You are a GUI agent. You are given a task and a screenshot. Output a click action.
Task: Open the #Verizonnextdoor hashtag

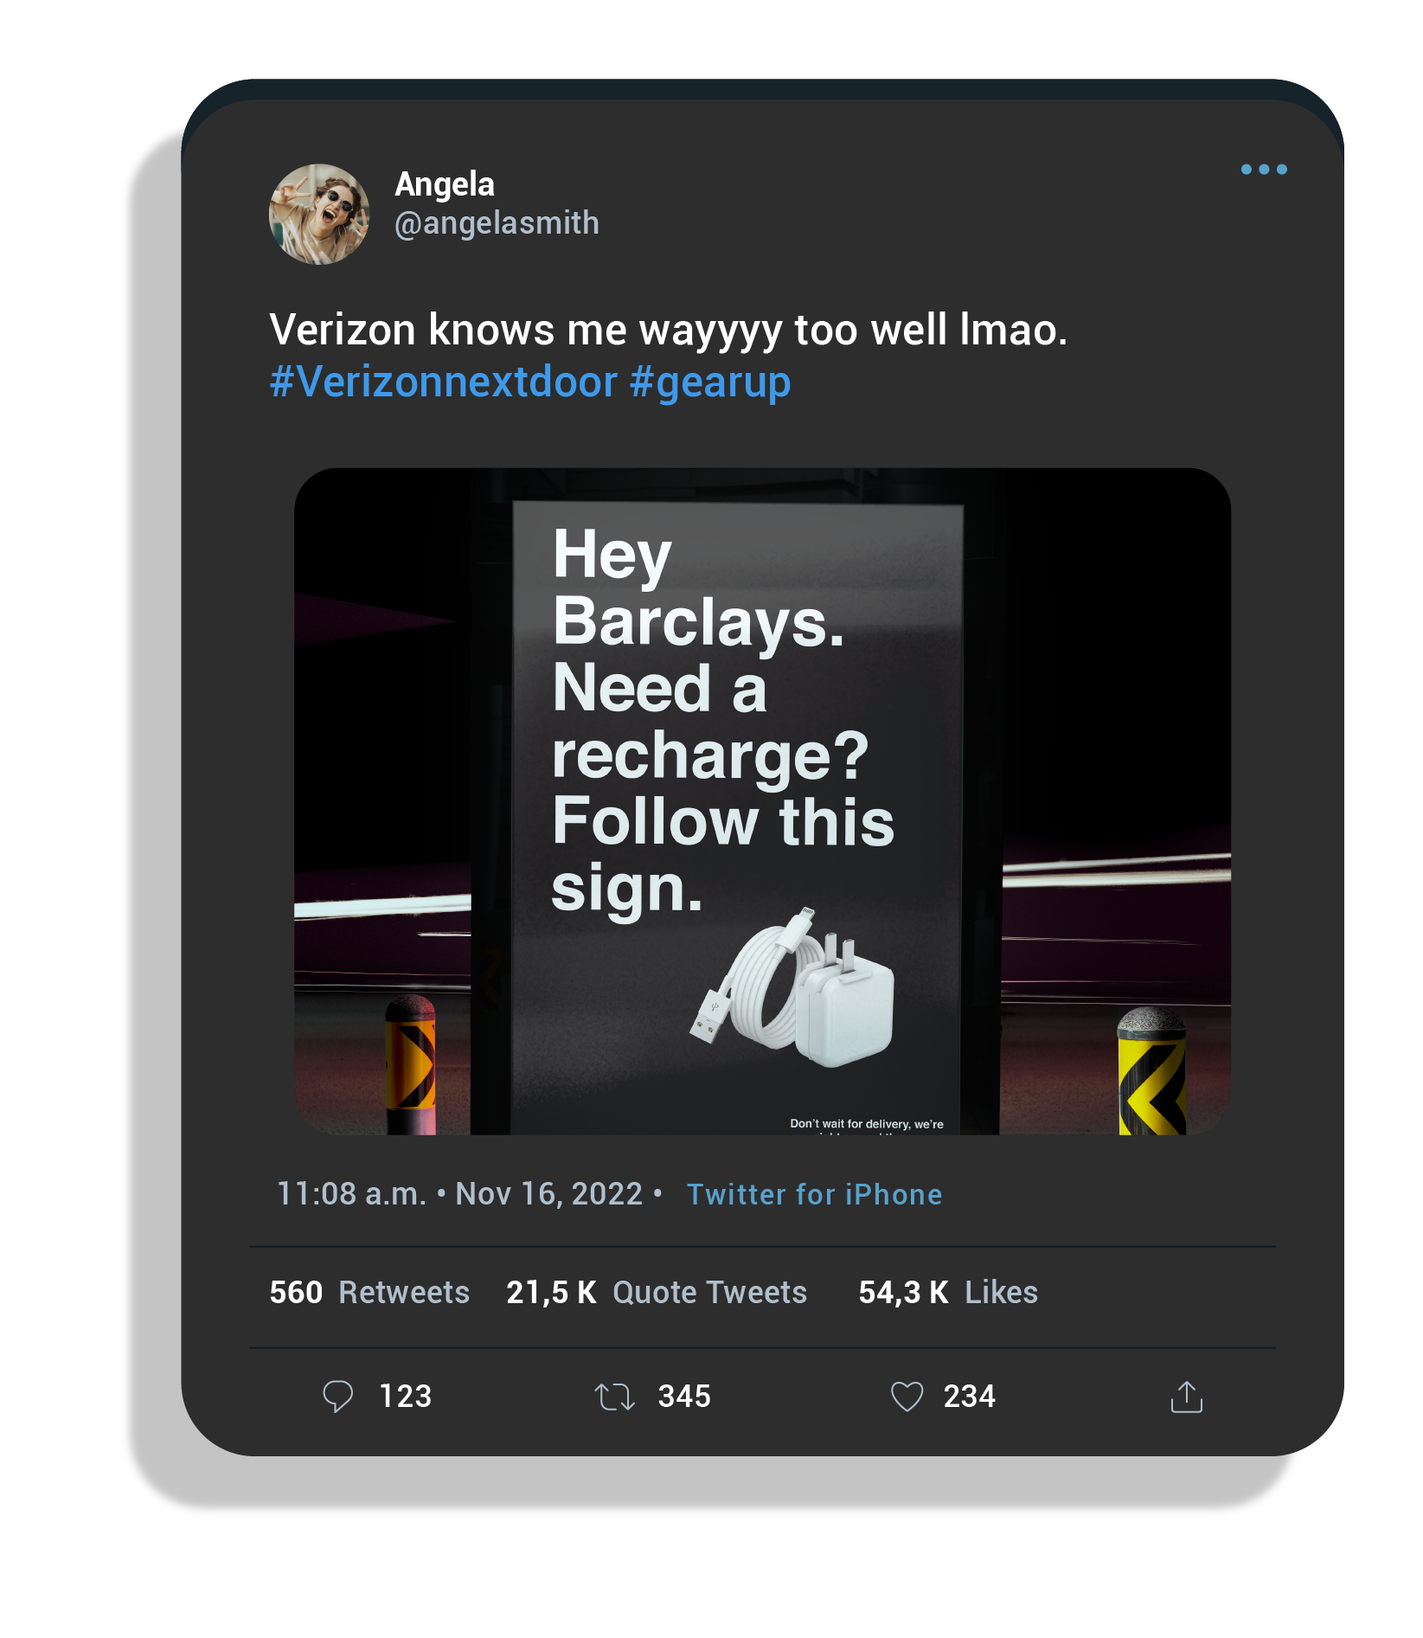(444, 382)
